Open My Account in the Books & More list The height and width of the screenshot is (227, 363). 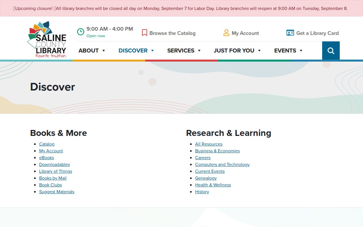click(x=51, y=151)
